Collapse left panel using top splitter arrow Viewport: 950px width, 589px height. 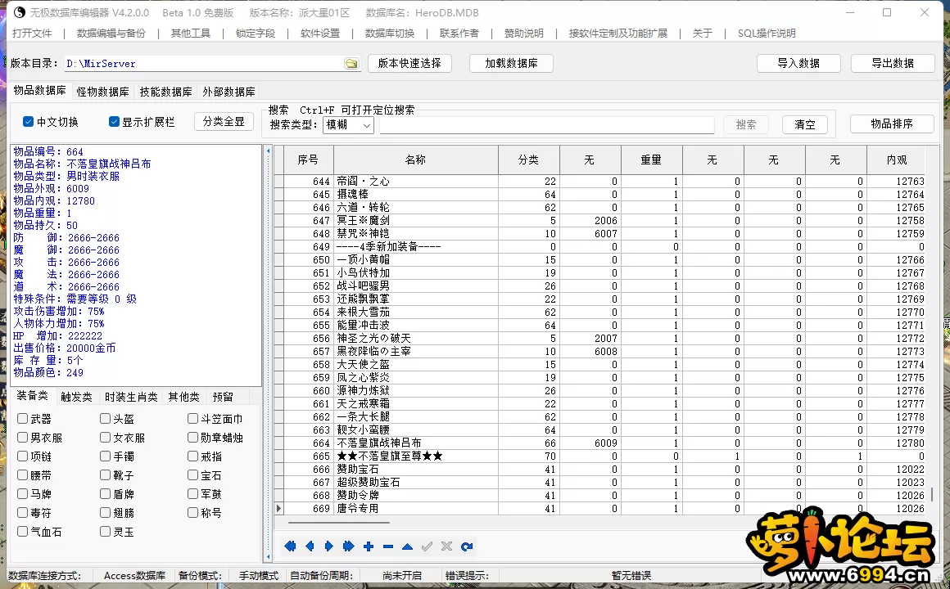pyautogui.click(x=269, y=151)
